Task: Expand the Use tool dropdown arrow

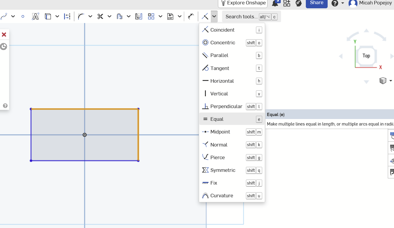Action: click(x=57, y=17)
